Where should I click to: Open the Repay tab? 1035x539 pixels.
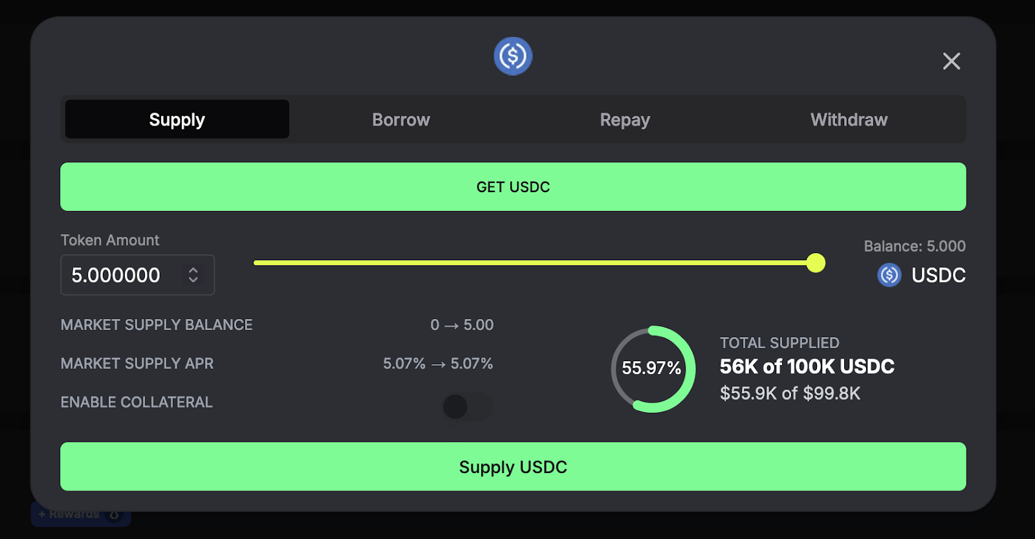tap(624, 119)
